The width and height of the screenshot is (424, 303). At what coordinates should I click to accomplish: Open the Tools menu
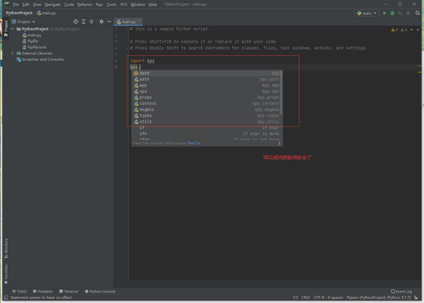tap(111, 4)
